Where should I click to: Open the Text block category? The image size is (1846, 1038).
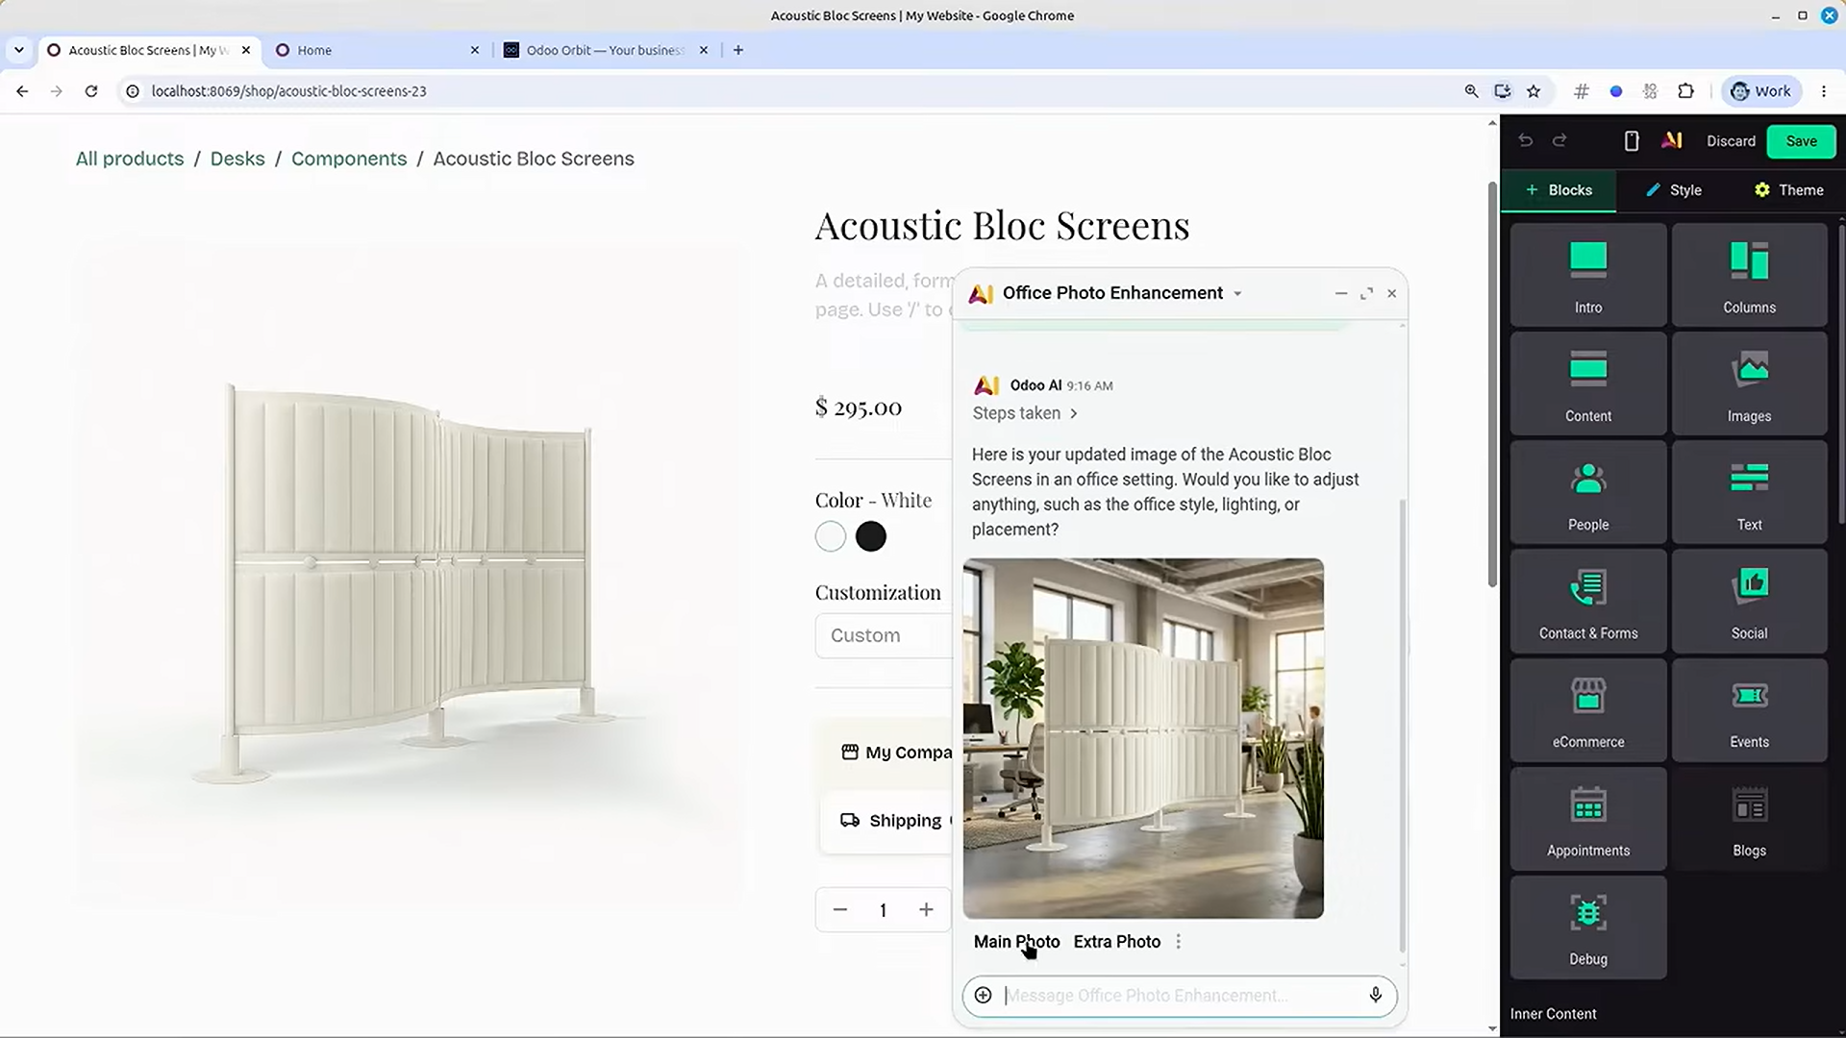pyautogui.click(x=1749, y=492)
